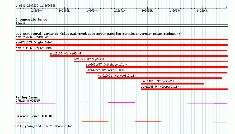Screen dimensions: 235x134
Task: Click the red bar under nsv611816
Action: (173, 84)
